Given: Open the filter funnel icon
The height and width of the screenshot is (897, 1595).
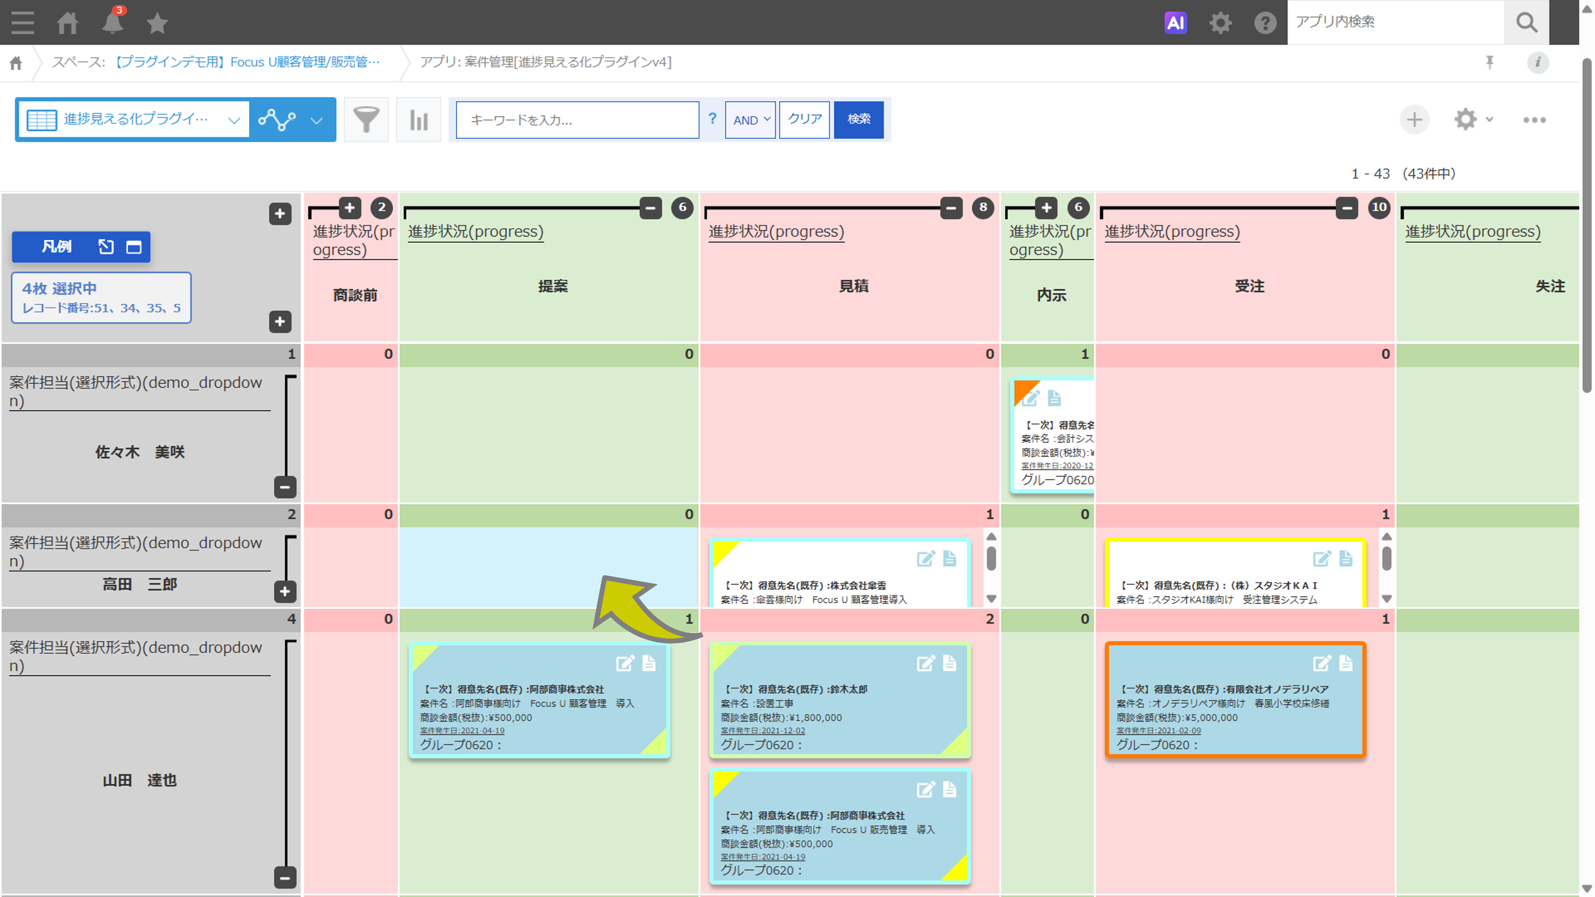Looking at the screenshot, I should coord(366,120).
